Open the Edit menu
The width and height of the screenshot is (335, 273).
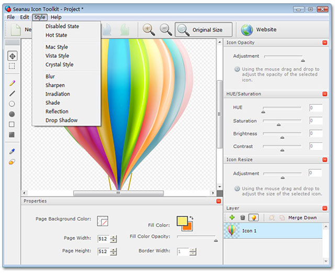(x=25, y=17)
